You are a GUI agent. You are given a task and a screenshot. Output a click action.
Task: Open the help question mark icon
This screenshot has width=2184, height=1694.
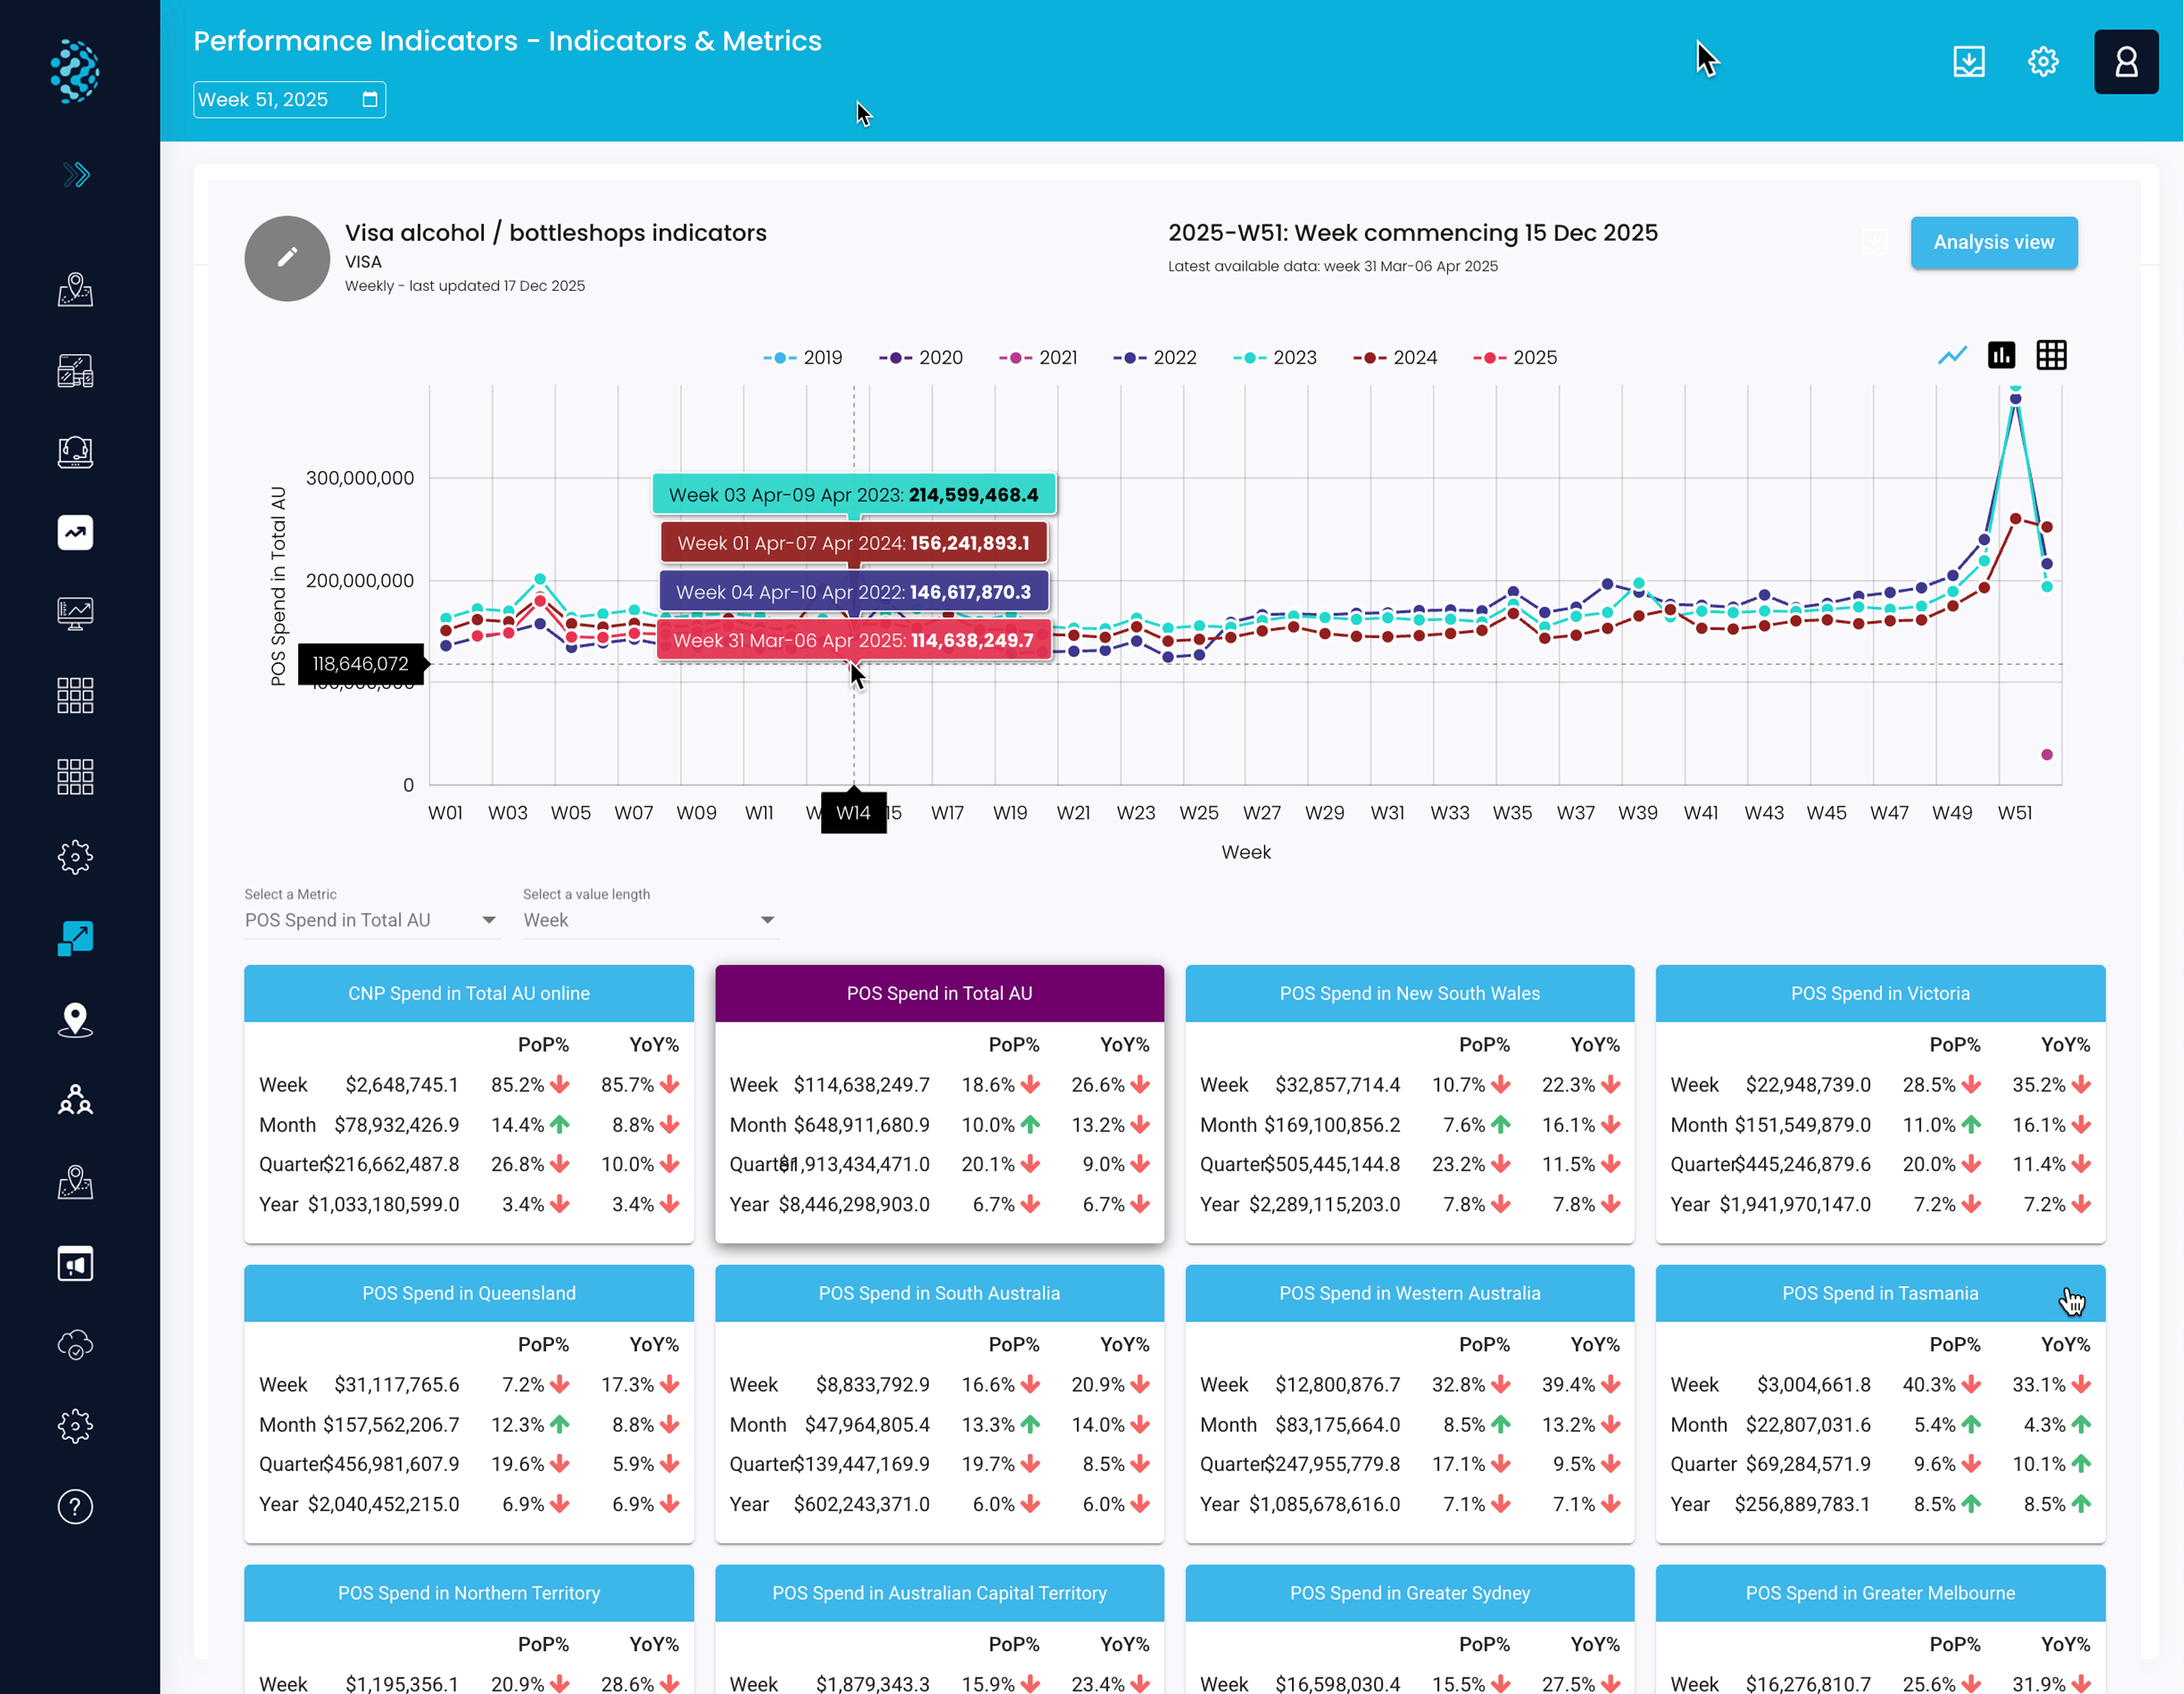pos(75,1506)
